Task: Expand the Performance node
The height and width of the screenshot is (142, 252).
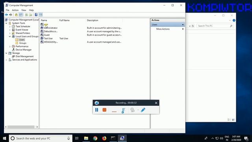Action: [10, 47]
